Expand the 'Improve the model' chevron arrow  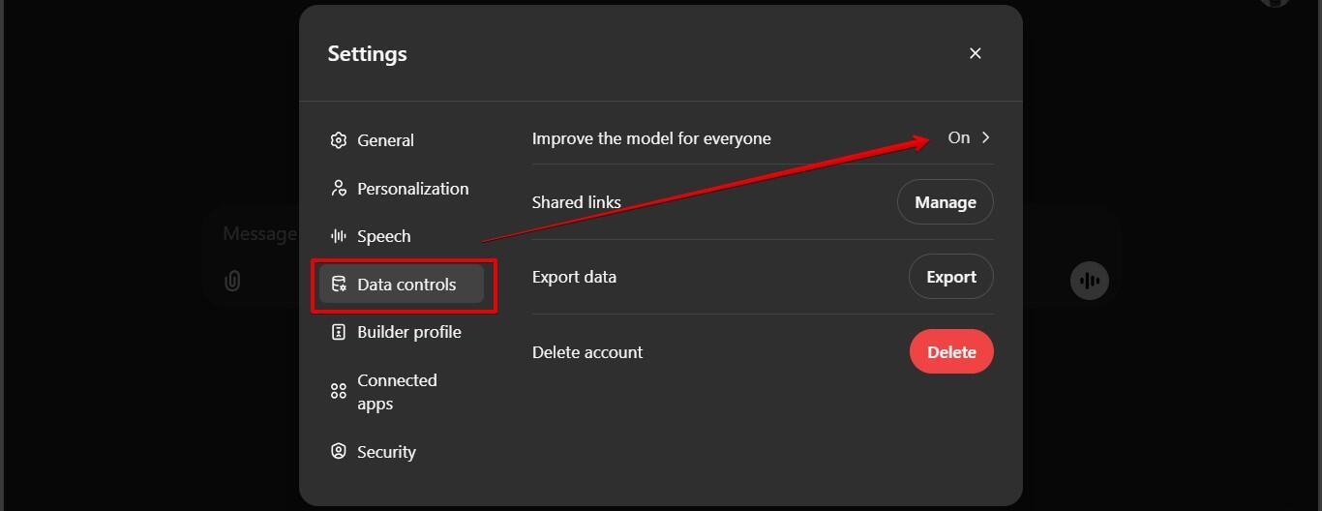[986, 137]
